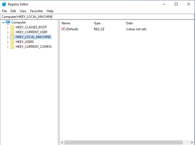
Task: Collapse the Computer tree node
Action: (3, 22)
